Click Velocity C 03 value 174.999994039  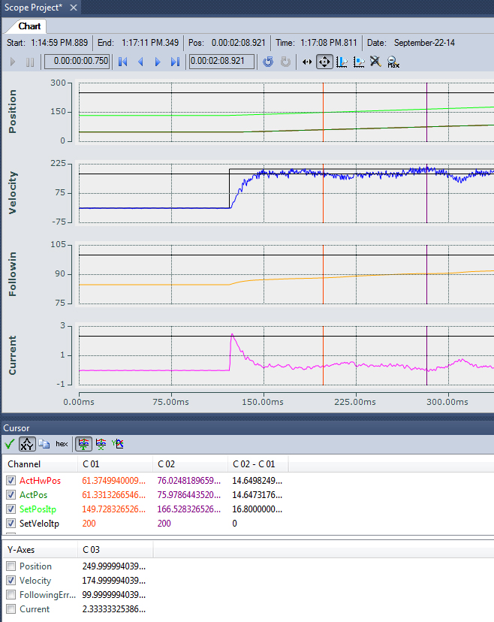click(114, 581)
